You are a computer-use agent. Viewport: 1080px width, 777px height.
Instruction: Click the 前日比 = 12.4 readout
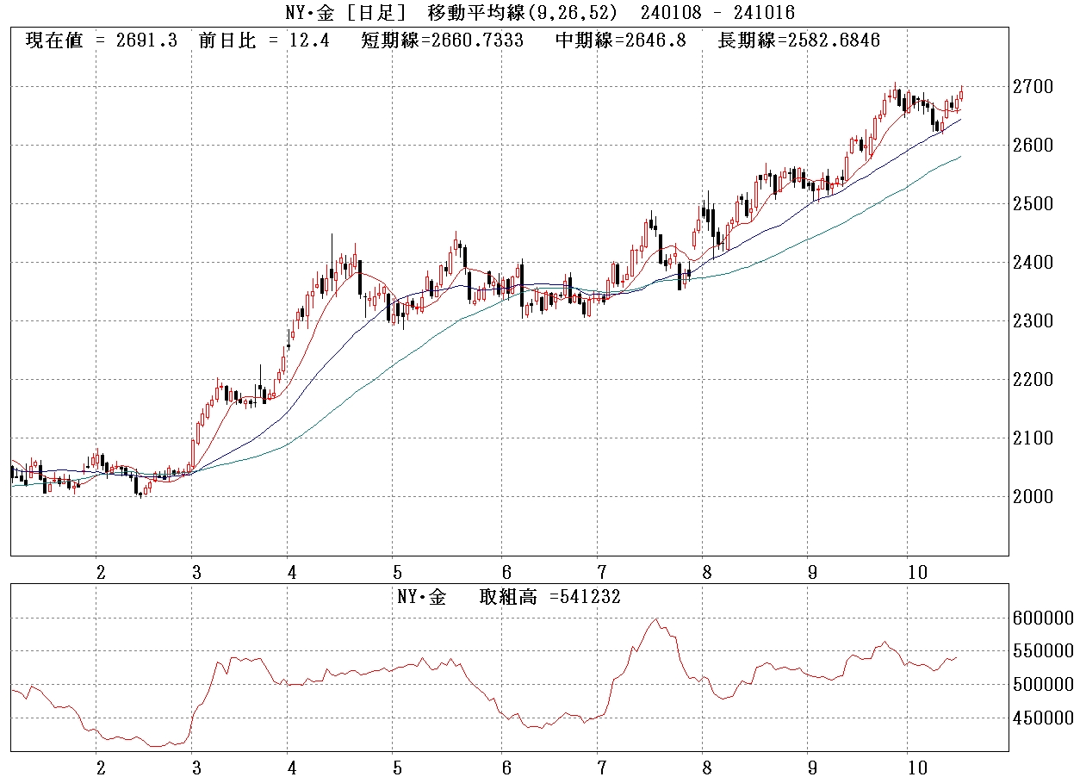[x=264, y=40]
